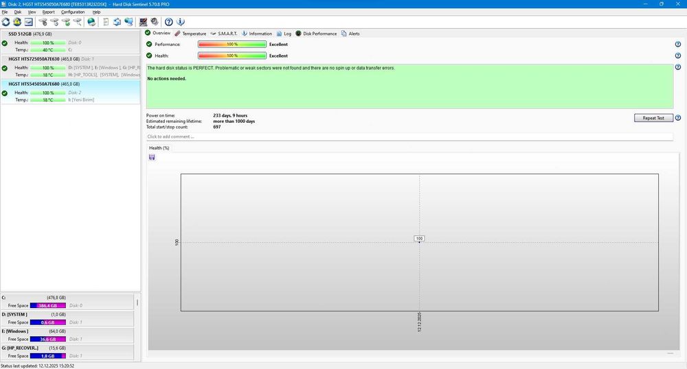Viewport: 687px width, 369px height.
Task: Open the Configuration menu
Action: [73, 12]
